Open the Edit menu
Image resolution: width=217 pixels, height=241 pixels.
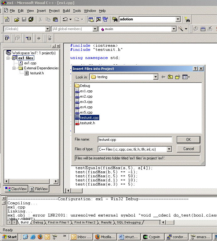(21, 11)
